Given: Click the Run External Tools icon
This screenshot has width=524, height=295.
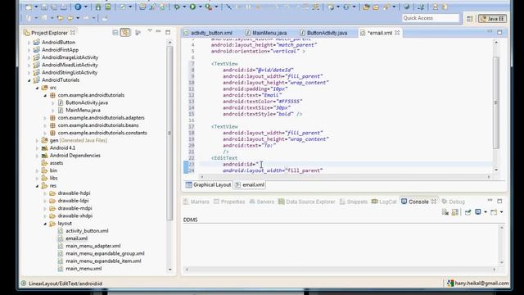Looking at the screenshot, I should point(209,7).
